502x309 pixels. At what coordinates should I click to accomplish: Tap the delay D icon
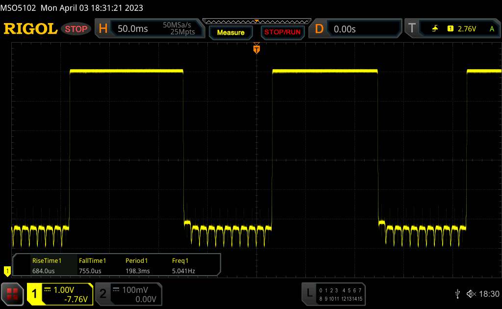(319, 29)
